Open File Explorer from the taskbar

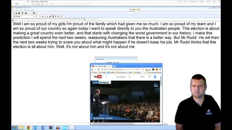pyautogui.click(x=21, y=127)
